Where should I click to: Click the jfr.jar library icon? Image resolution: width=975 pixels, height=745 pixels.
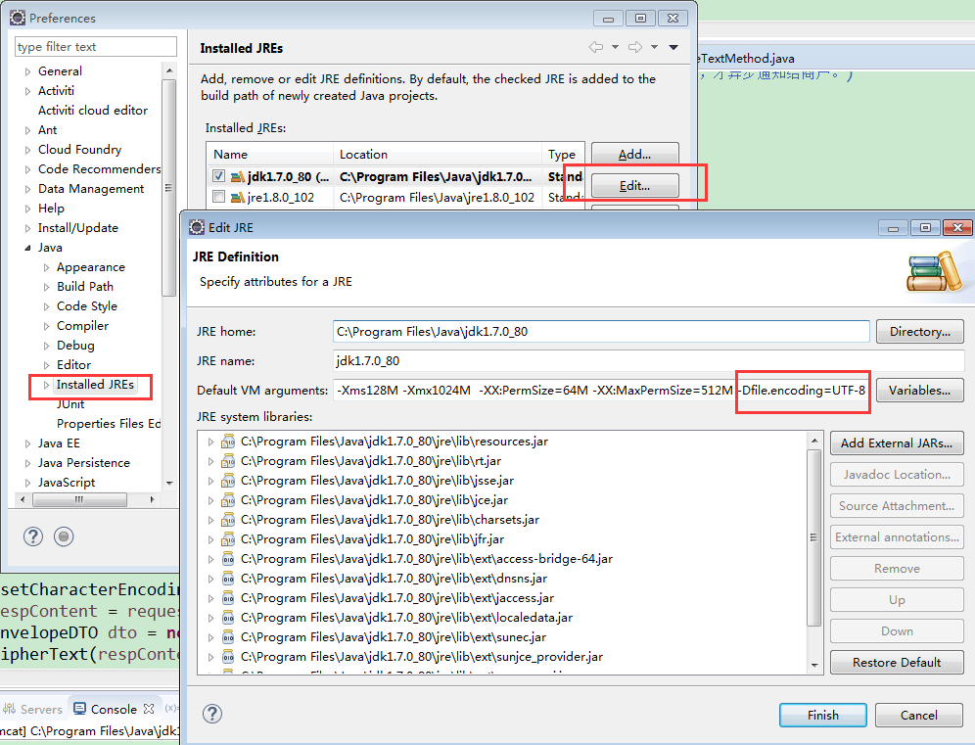point(228,539)
